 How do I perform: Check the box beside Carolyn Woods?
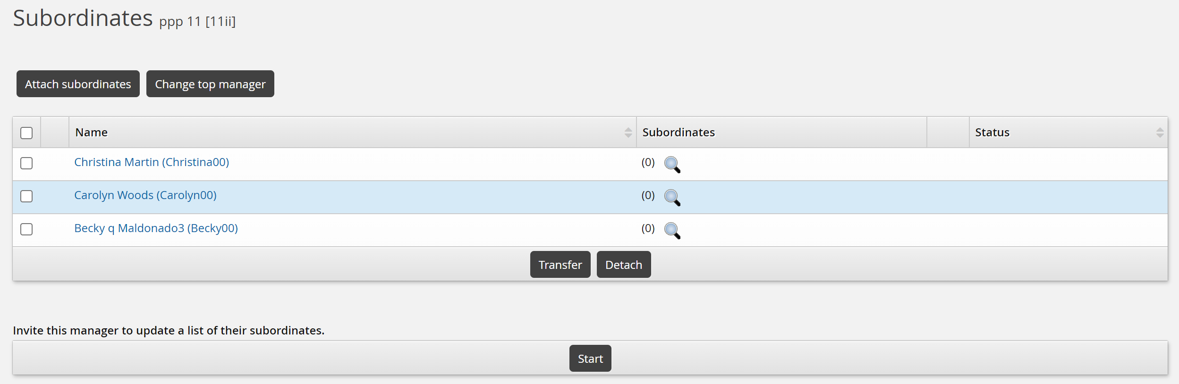[26, 196]
